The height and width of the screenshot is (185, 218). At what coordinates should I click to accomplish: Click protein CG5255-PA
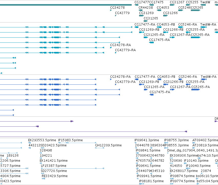(x=195, y=82)
